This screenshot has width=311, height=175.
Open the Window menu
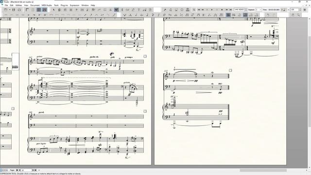click(85, 5)
